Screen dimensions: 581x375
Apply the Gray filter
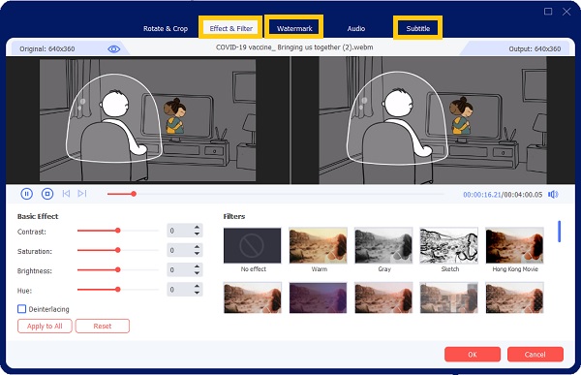(383, 245)
